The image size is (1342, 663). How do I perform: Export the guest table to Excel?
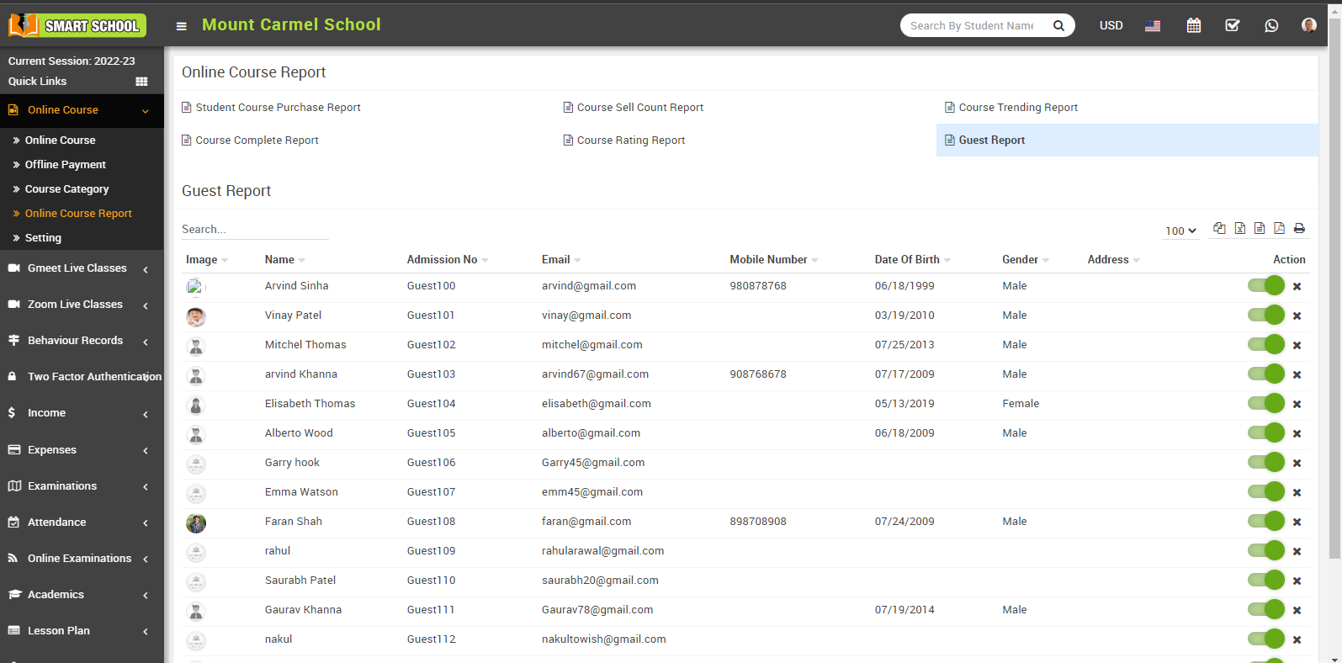1239,228
